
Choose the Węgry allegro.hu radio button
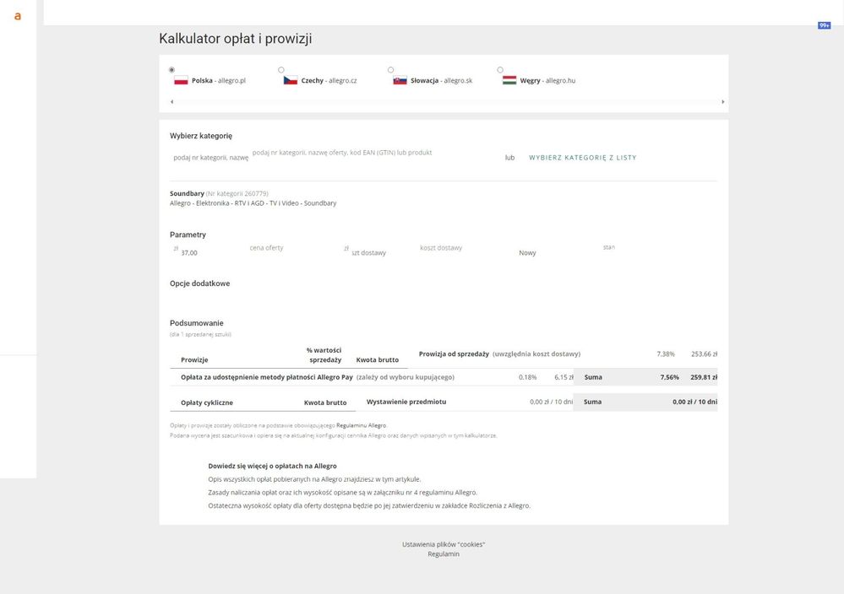click(x=500, y=70)
